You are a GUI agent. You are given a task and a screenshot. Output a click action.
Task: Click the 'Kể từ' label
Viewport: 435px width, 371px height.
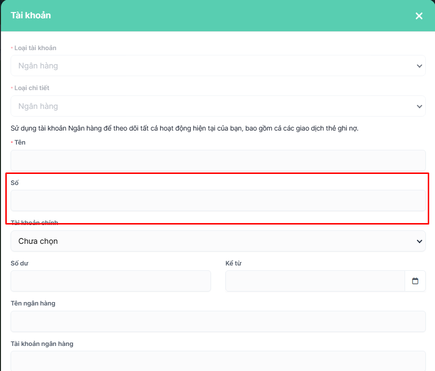[233, 263]
